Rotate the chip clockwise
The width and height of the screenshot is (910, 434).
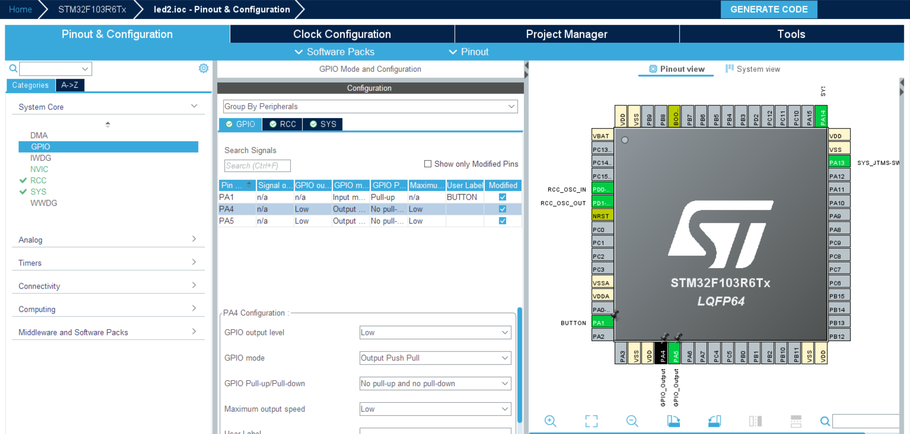(x=673, y=421)
